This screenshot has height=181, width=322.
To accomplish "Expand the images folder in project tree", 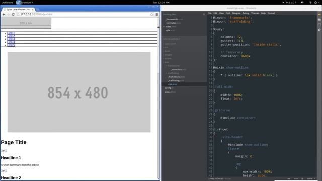I will (x=168, y=55).
